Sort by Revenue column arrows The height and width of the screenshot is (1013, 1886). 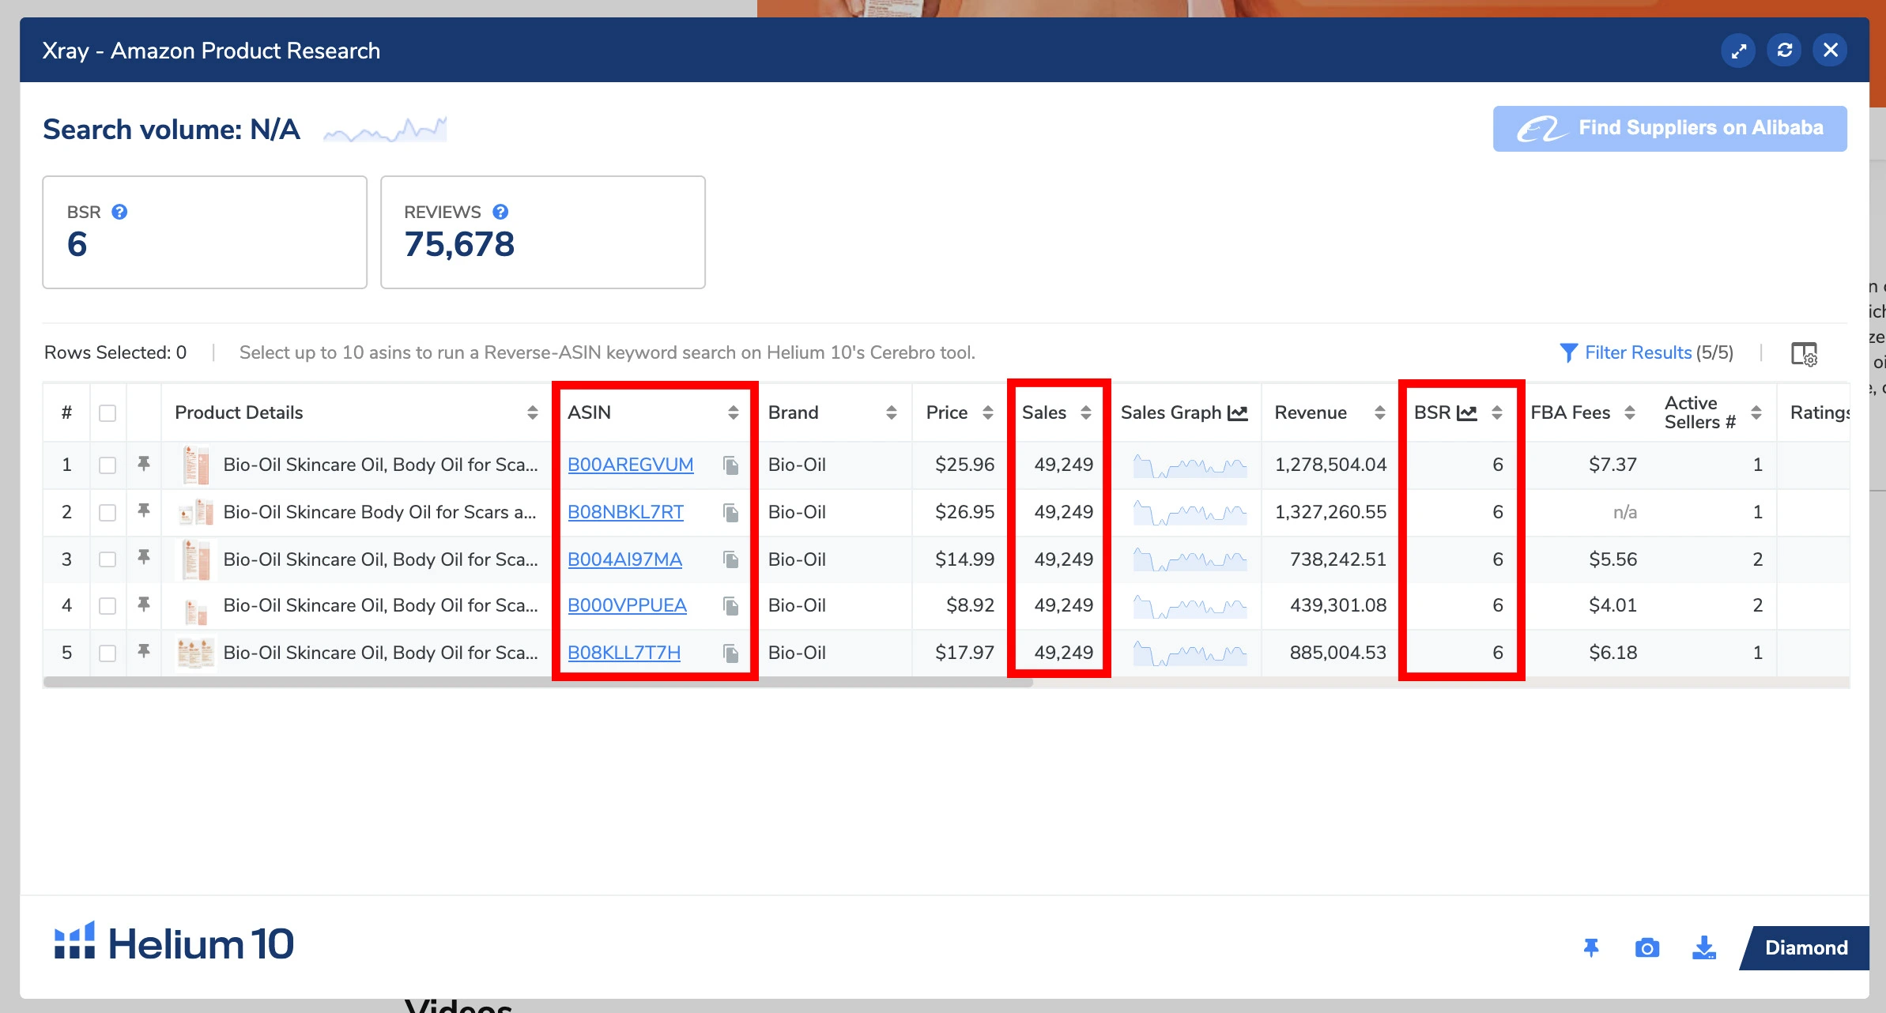1379,412
